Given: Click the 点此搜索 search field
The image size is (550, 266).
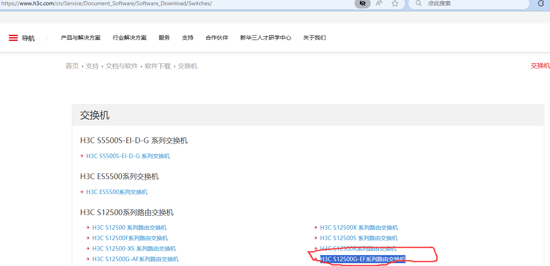Looking at the screenshot, I should pyautogui.click(x=469, y=4).
